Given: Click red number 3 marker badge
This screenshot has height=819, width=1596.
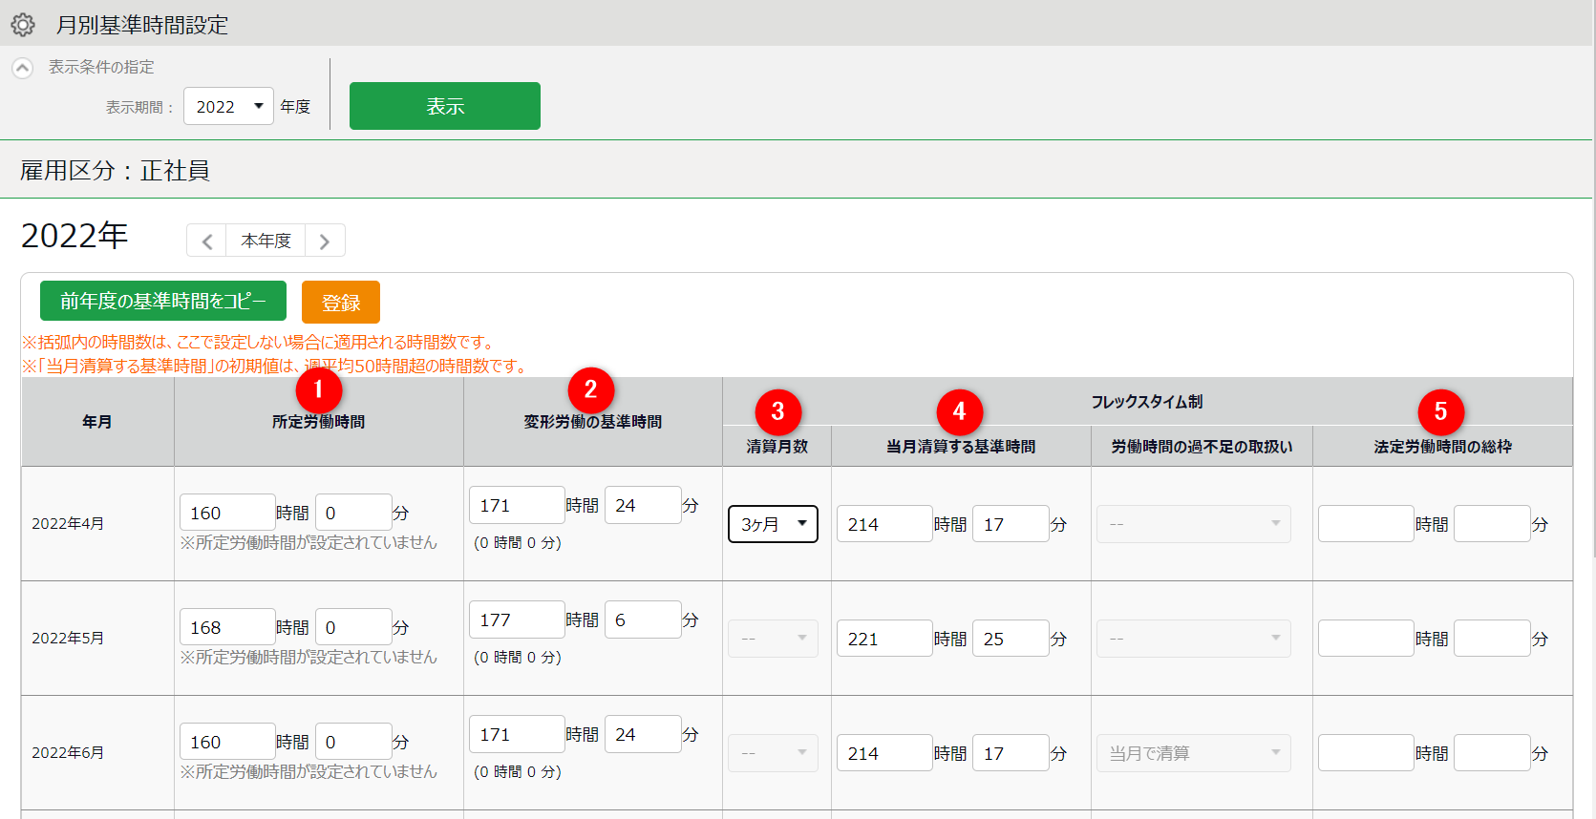Looking at the screenshot, I should 777,412.
